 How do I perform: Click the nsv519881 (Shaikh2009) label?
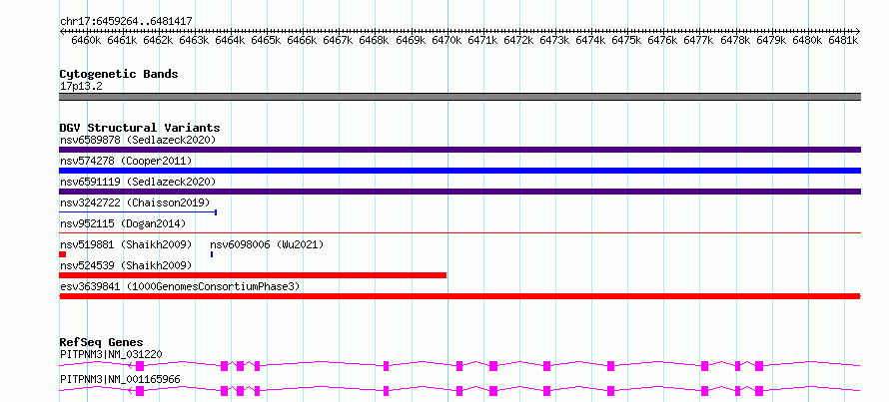tap(126, 244)
